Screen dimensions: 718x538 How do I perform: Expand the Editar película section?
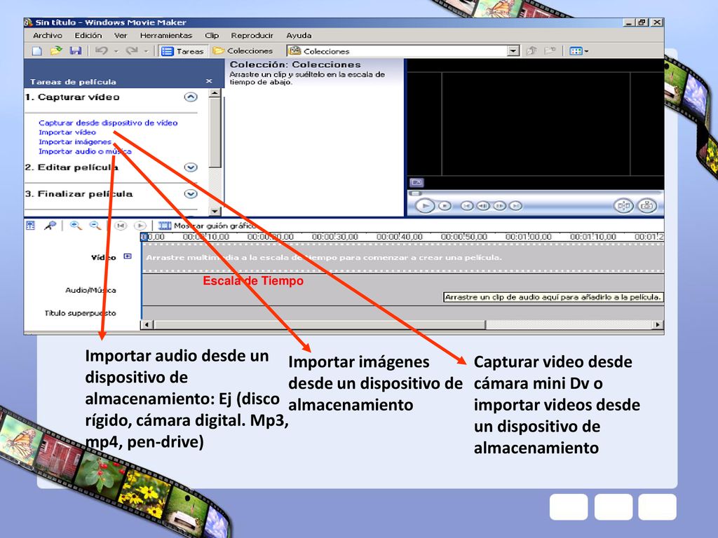191,167
